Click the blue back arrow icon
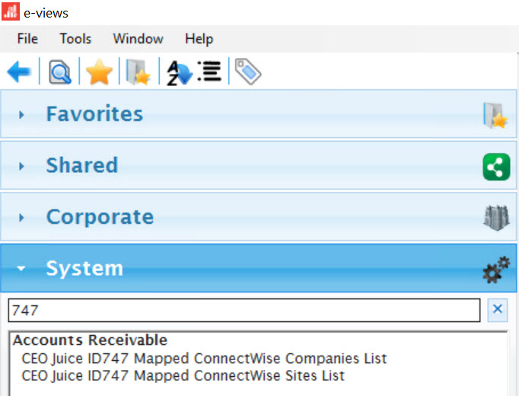This screenshot has width=519, height=396. [19, 71]
